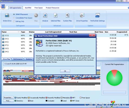The height and width of the screenshot is (108, 129).
Task: Click the About dialog title bar icon
Action: [x=36, y=36]
